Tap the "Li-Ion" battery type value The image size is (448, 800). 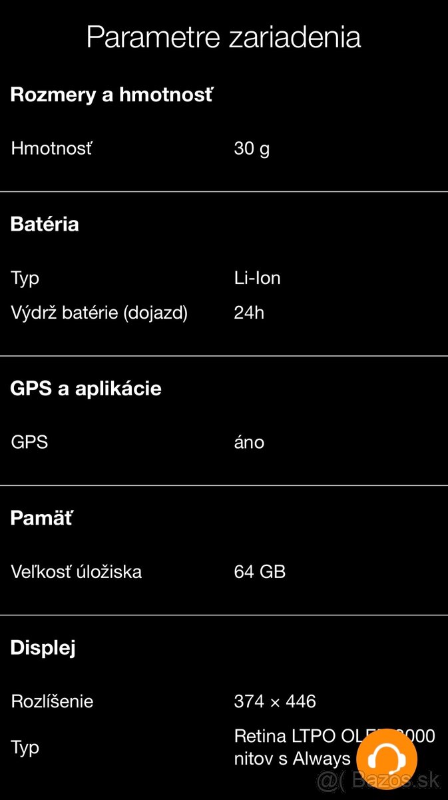coord(257,278)
